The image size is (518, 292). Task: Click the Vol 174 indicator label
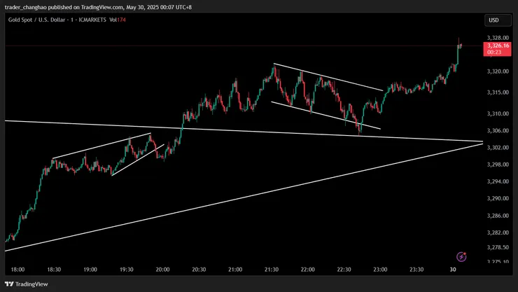[x=118, y=20]
